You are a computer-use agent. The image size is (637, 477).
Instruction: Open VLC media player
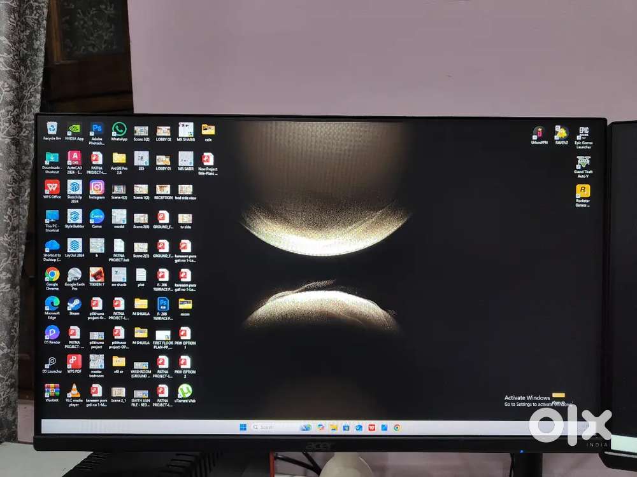(x=74, y=390)
